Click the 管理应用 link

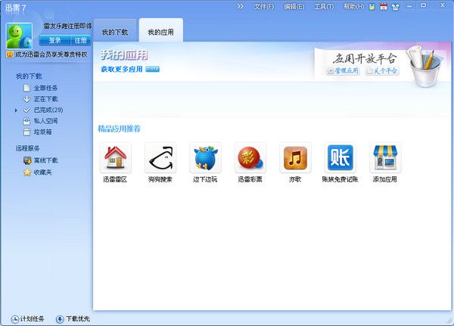pos(343,71)
